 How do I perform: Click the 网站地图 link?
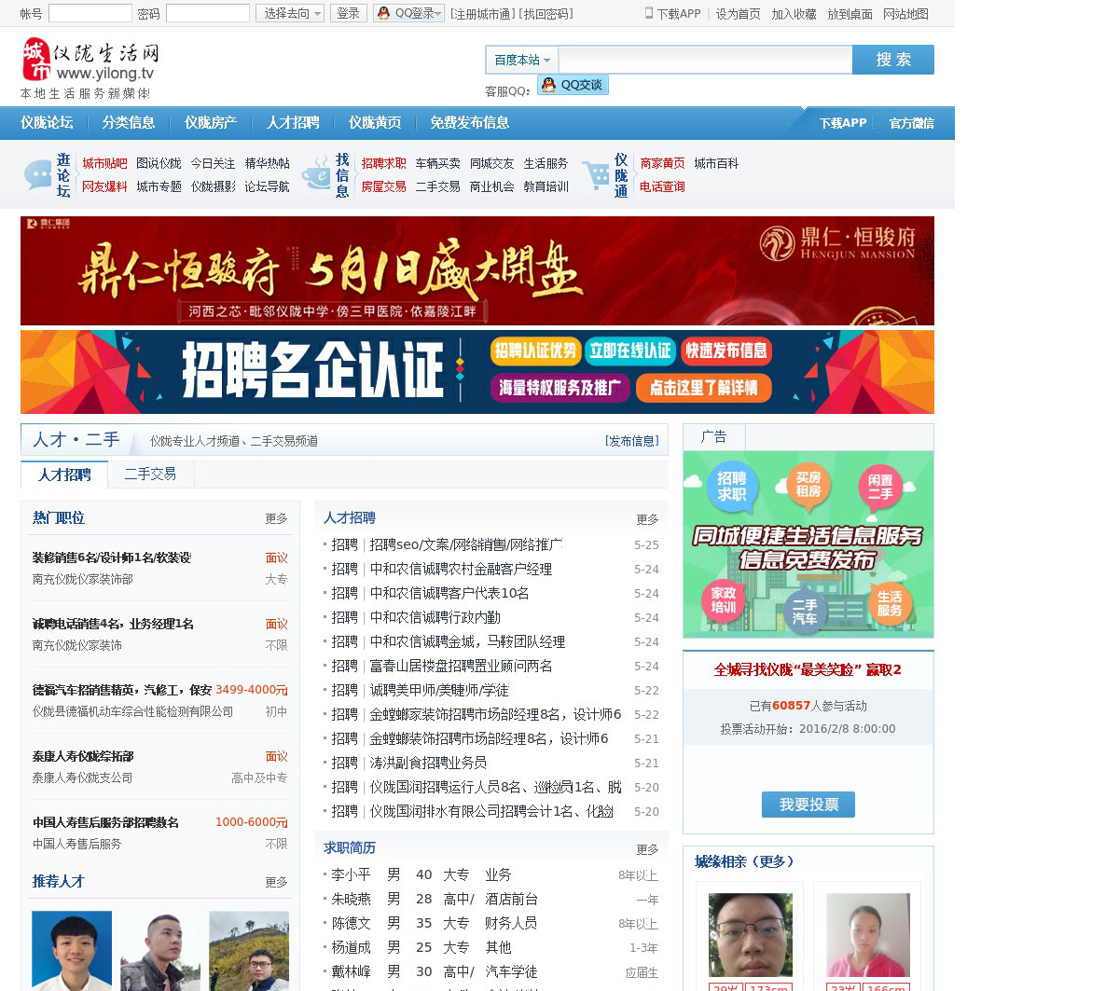click(x=905, y=14)
